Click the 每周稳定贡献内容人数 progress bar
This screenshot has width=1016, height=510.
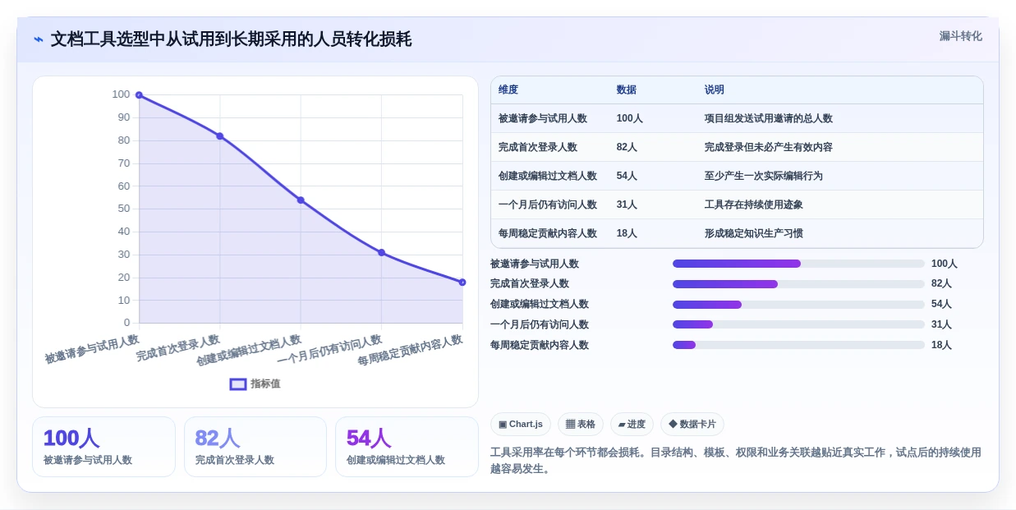pyautogui.click(x=798, y=345)
